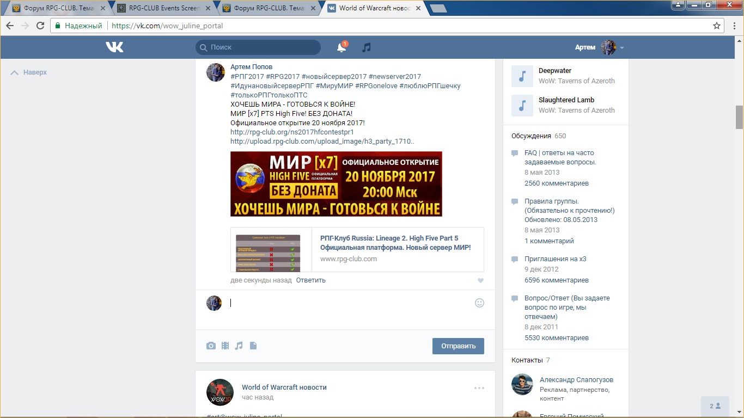This screenshot has height=418, width=744.
Task: Click the page vertical scrollbar thumb
Action: pos(739,117)
